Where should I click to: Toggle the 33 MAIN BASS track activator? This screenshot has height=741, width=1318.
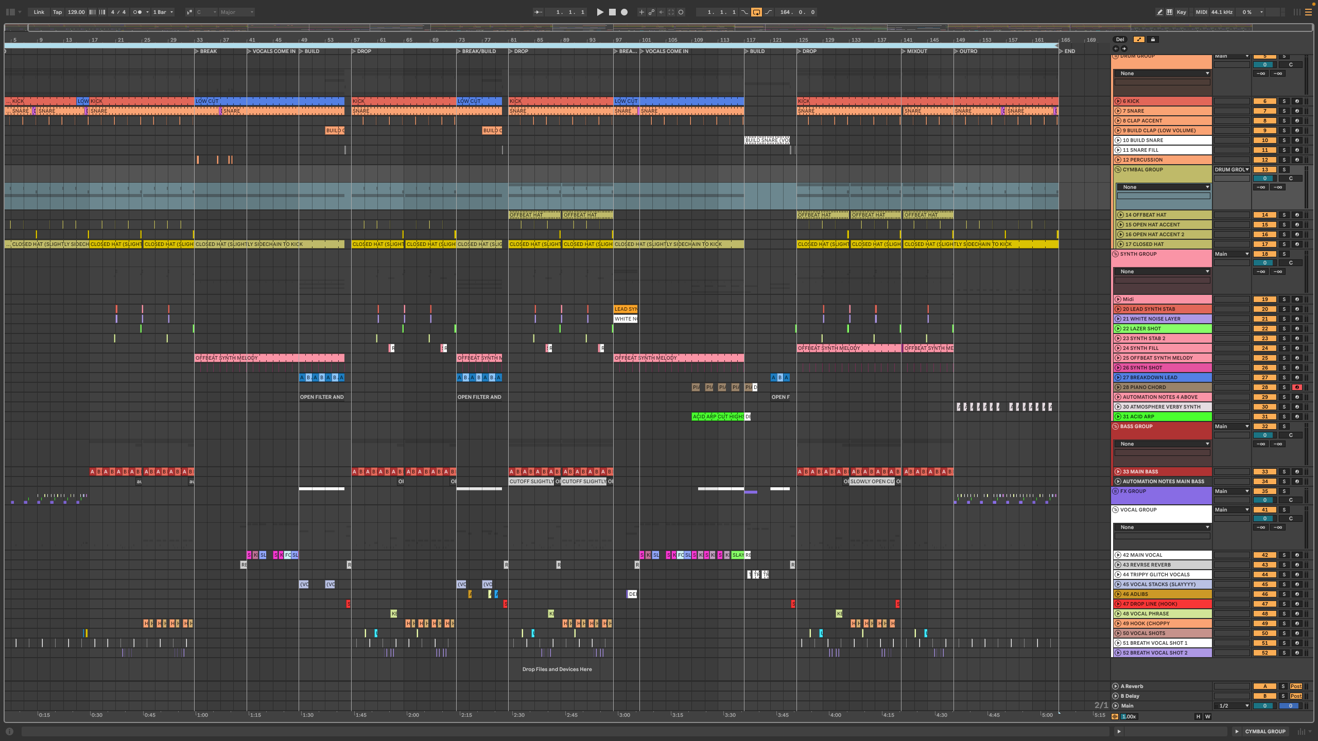point(1264,472)
